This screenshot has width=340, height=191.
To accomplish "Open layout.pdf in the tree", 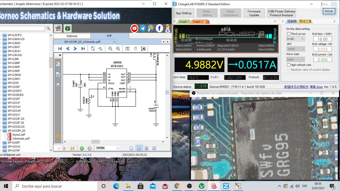I will point(18,134).
